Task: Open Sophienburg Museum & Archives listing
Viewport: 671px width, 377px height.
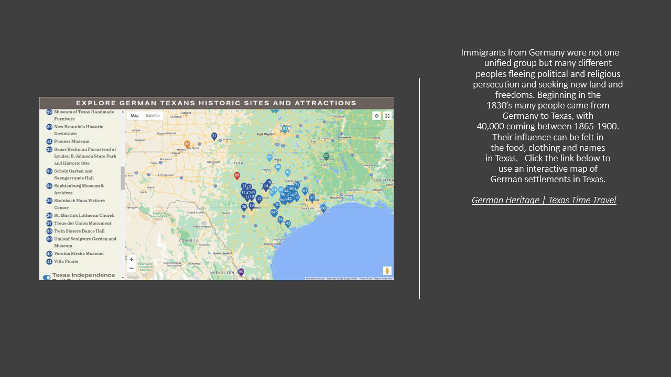Action: click(x=75, y=189)
